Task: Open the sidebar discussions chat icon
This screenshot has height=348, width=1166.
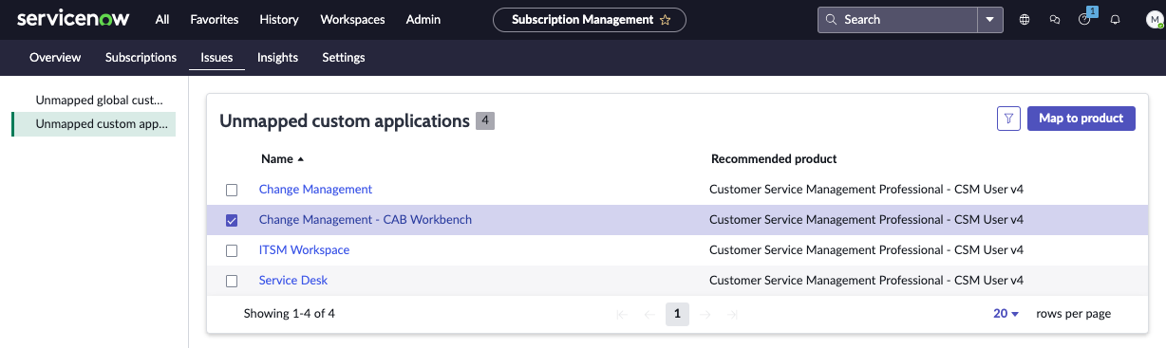Action: pyautogui.click(x=1055, y=19)
